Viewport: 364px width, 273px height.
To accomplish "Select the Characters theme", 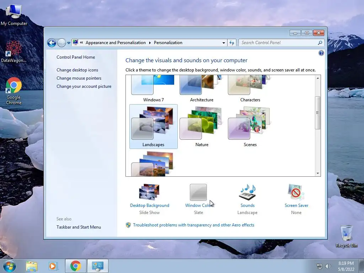I will (x=250, y=89).
